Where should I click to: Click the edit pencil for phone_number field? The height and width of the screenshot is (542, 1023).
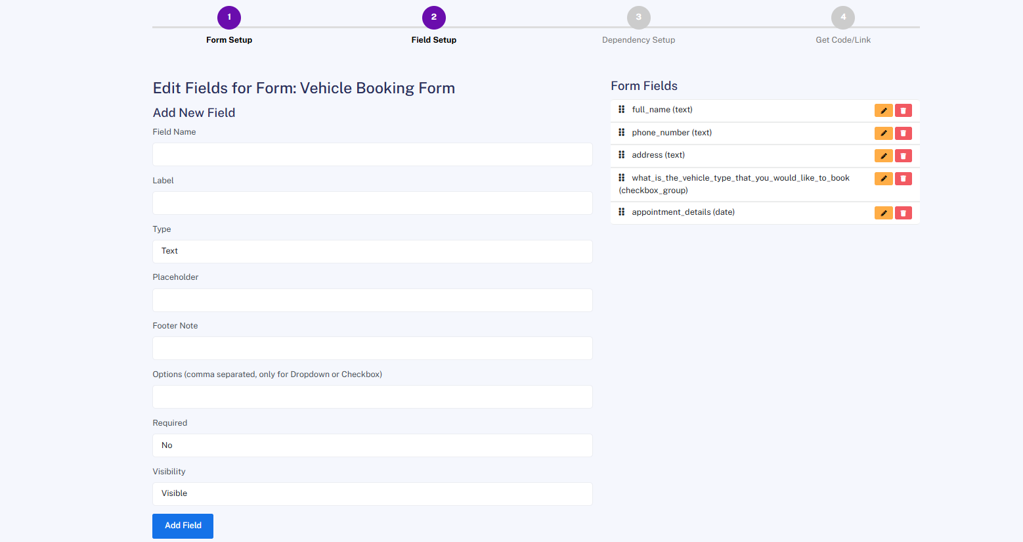883,133
